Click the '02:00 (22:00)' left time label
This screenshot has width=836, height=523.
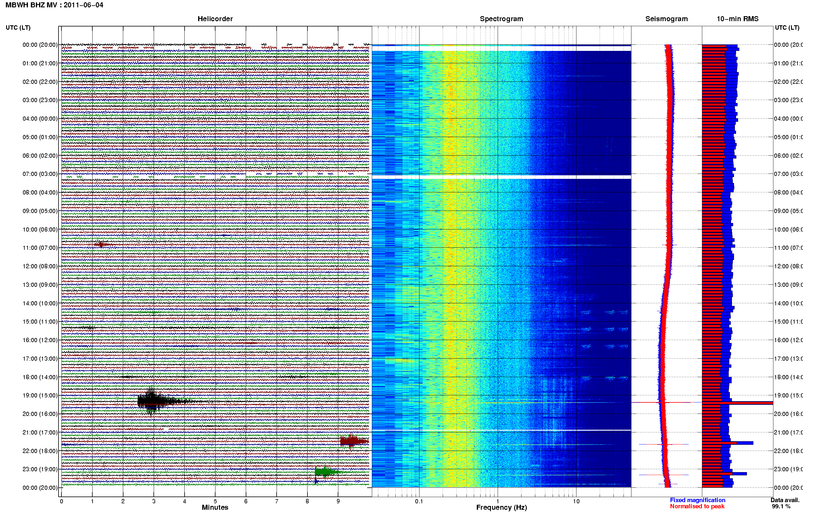click(x=40, y=82)
